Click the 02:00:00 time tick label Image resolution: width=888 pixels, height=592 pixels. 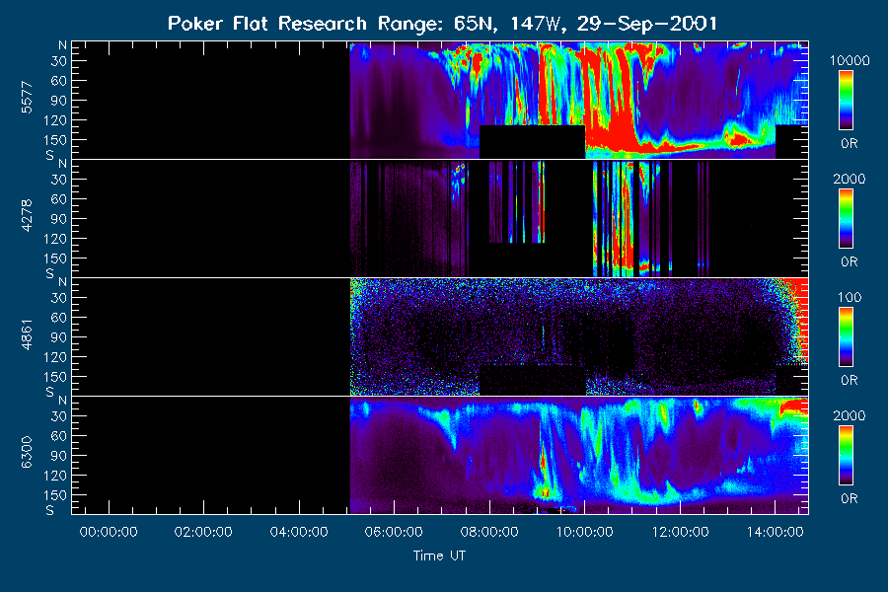point(203,532)
